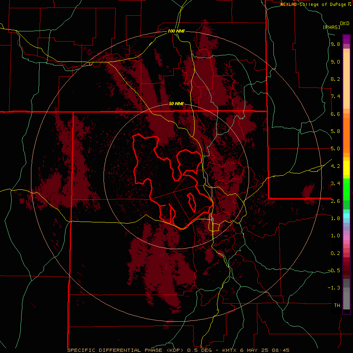The height and width of the screenshot is (353, 353).
Task: Click the 8.2 value on the scale
Action: (335, 79)
